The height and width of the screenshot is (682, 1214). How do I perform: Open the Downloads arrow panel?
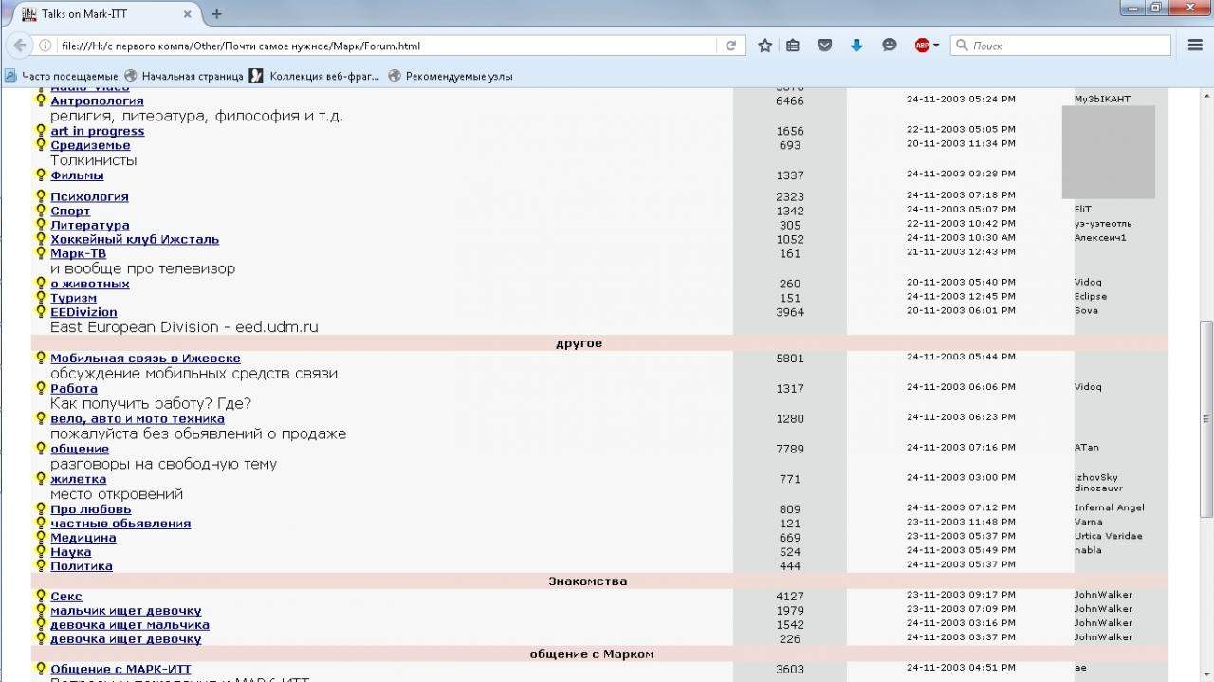tap(856, 46)
